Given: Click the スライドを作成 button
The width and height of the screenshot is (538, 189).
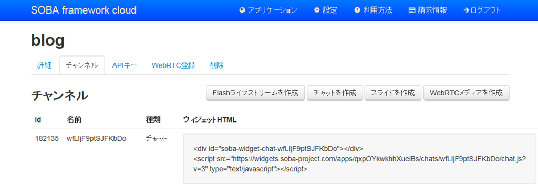Looking at the screenshot, I should (x=393, y=93).
